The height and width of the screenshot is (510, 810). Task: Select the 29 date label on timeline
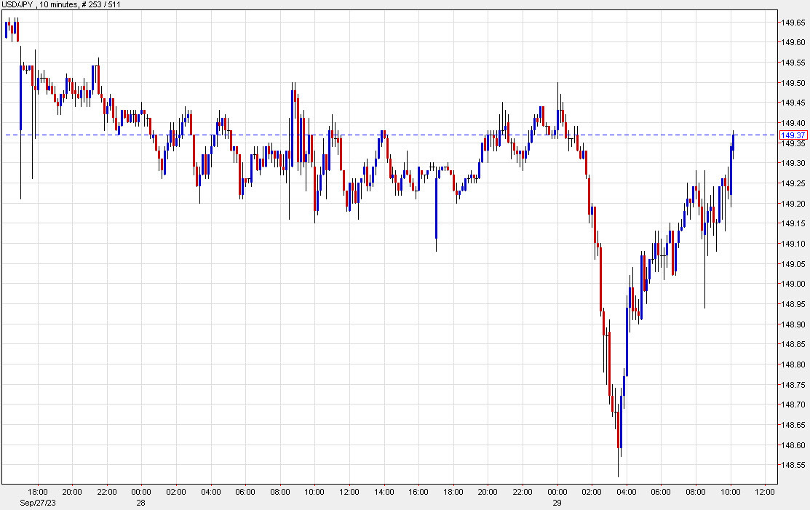[558, 501]
